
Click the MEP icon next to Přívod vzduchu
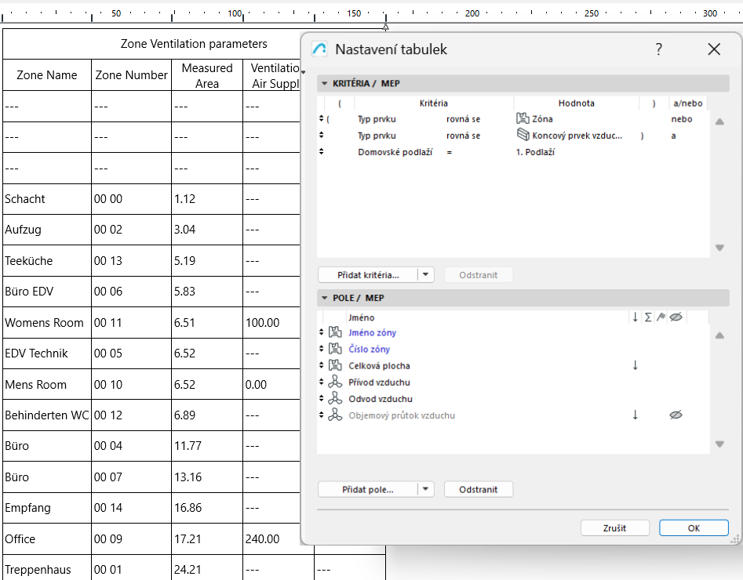[x=336, y=382]
